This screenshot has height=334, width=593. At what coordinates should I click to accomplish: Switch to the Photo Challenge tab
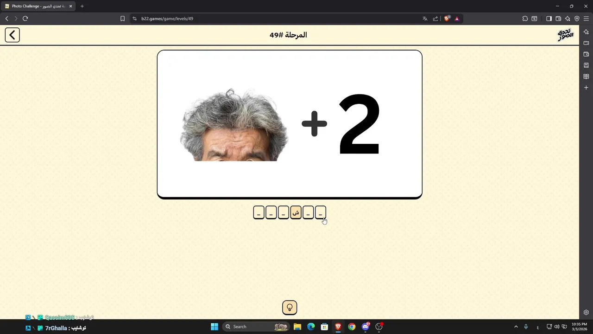38,6
